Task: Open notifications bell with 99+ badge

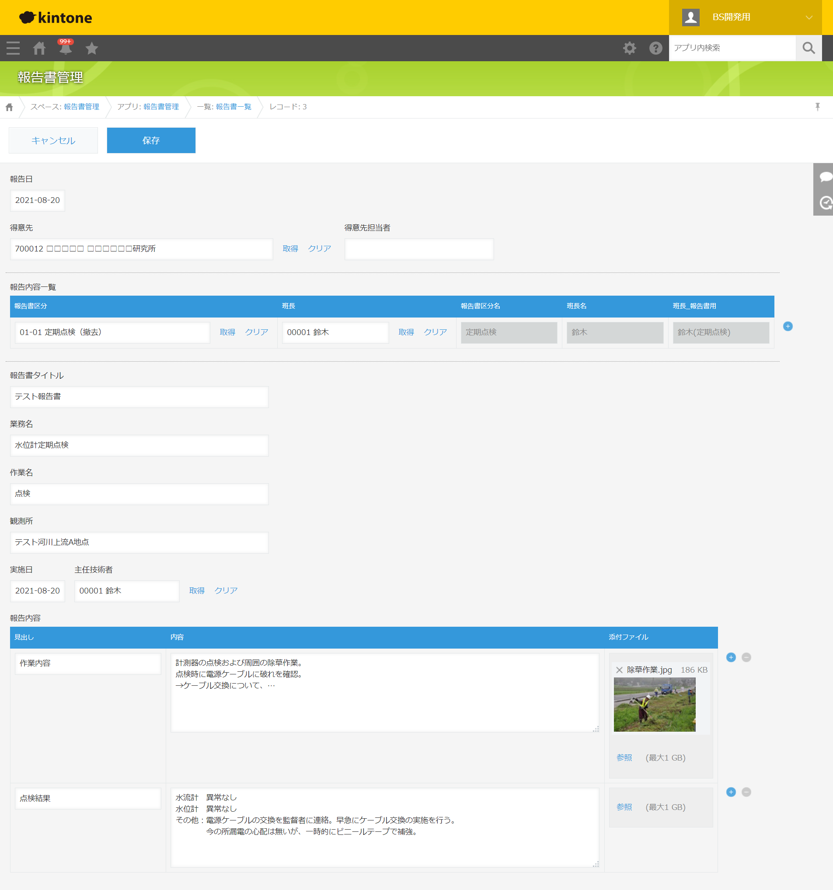Action: tap(65, 48)
